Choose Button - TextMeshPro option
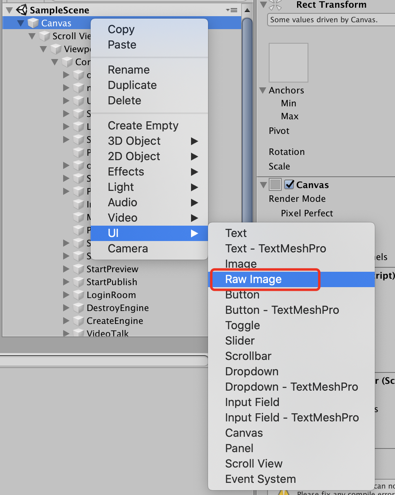 pos(282,310)
